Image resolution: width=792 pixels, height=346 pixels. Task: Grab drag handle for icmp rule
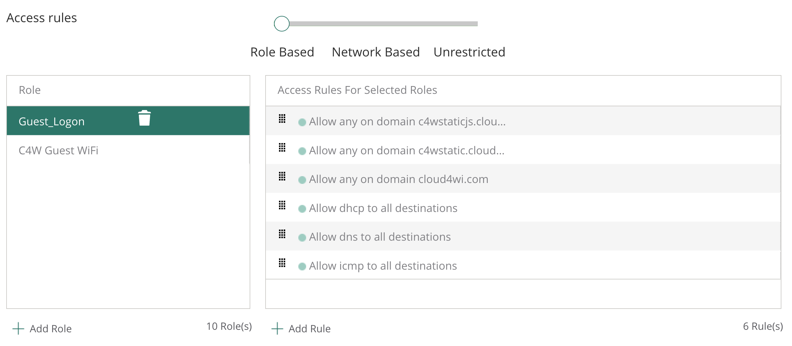pos(282,263)
